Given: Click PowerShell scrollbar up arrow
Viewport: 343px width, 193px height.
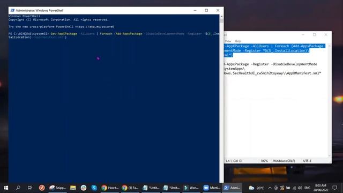Looking at the screenshot, I should pos(221,17).
